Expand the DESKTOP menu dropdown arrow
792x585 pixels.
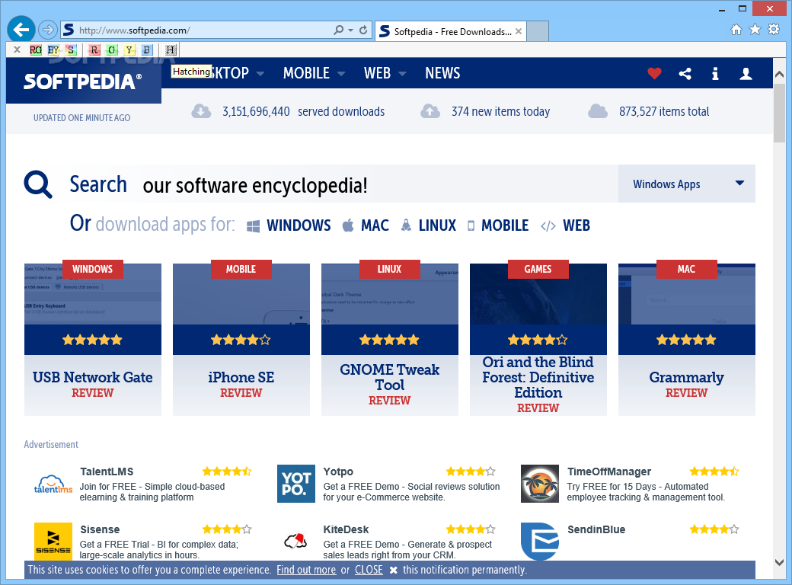(x=260, y=74)
